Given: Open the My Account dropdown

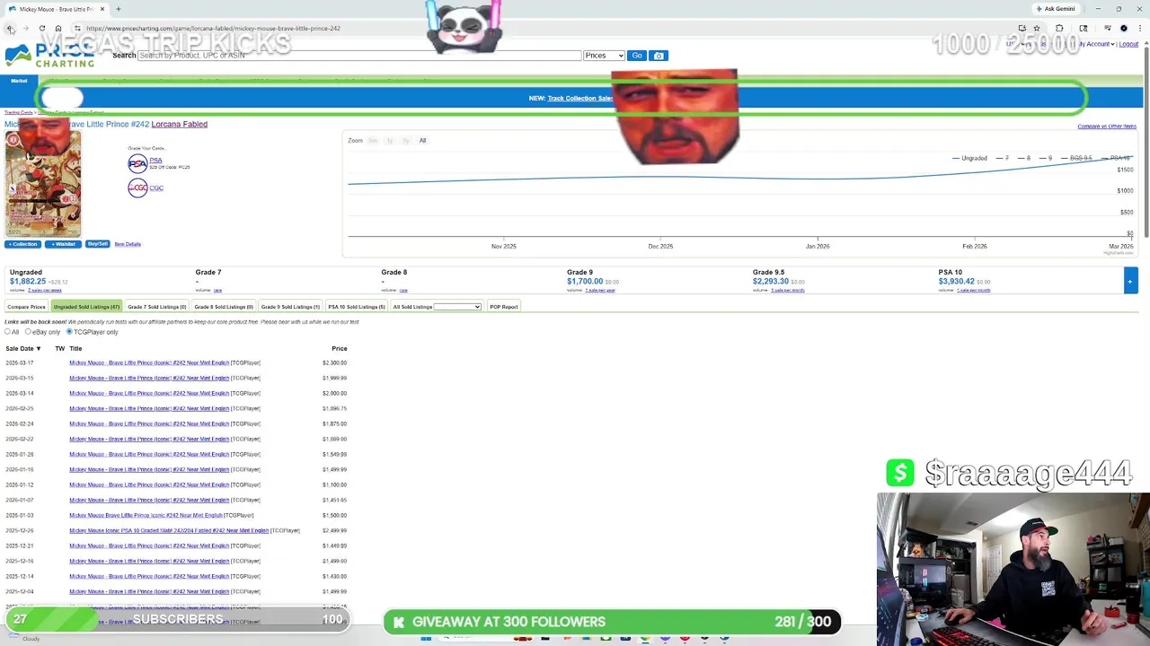Looking at the screenshot, I should click(x=1095, y=44).
